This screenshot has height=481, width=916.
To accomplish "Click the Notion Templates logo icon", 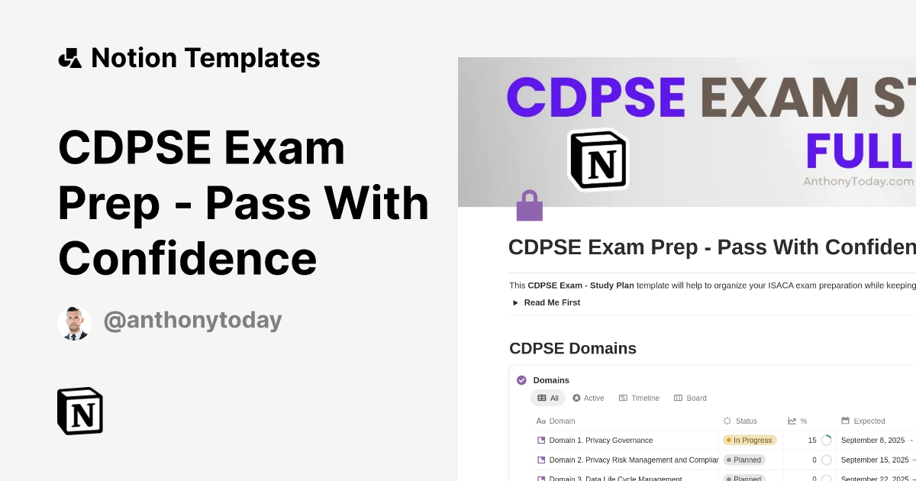I will (70, 57).
